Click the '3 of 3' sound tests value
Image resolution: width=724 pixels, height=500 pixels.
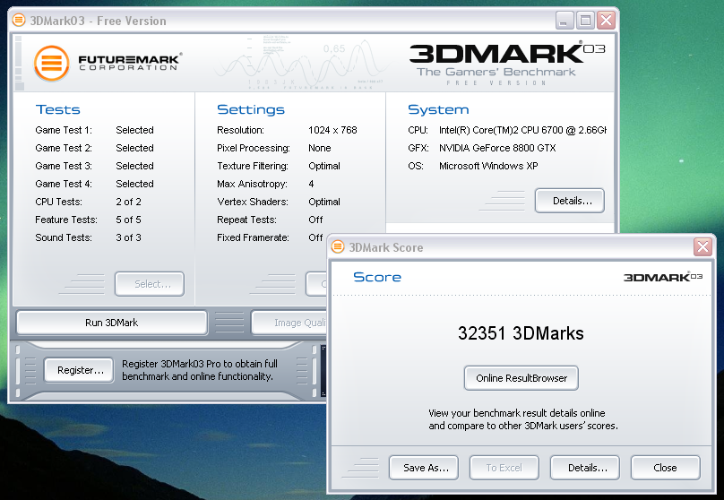click(128, 237)
